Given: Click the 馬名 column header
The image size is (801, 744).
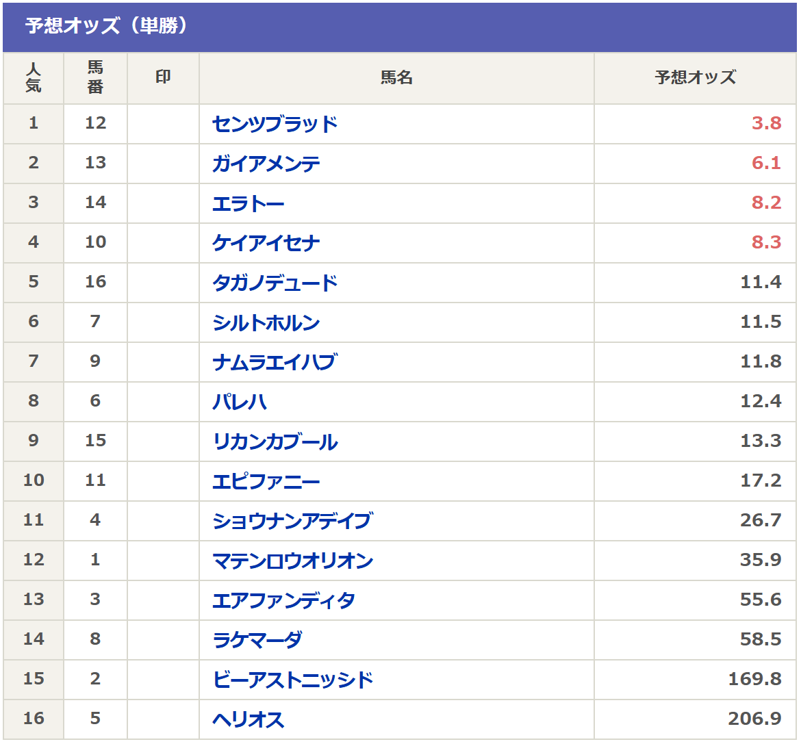Looking at the screenshot, I should click(x=396, y=77).
